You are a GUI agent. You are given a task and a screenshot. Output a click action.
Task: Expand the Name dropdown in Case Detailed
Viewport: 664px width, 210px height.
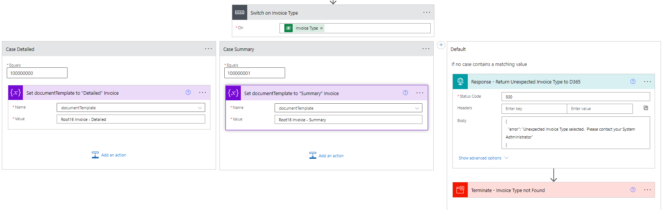click(200, 108)
